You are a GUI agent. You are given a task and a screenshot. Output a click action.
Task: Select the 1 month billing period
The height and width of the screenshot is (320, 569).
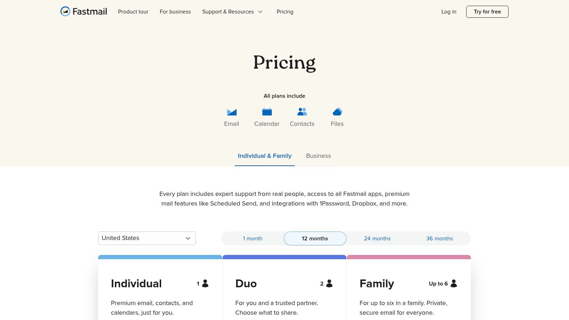pos(252,239)
